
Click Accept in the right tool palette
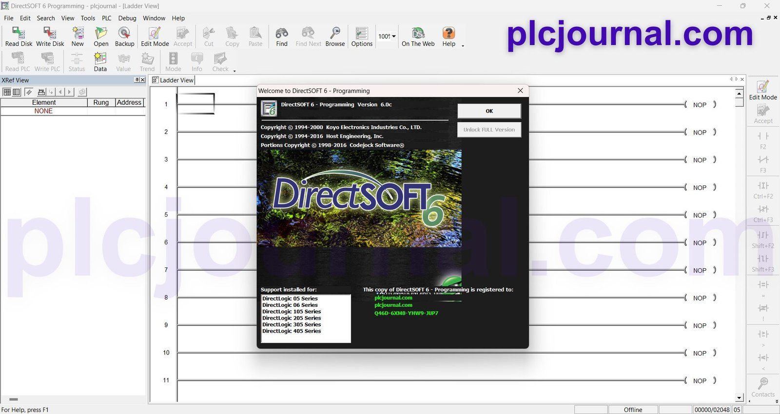(x=763, y=114)
